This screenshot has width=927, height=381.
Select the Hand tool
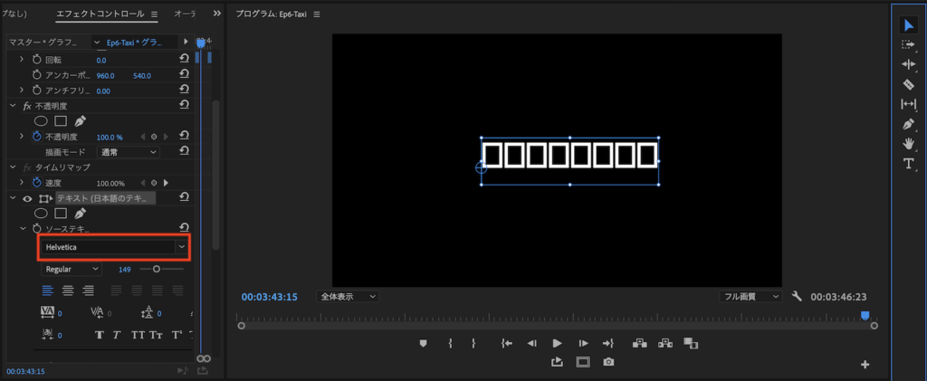pos(909,144)
